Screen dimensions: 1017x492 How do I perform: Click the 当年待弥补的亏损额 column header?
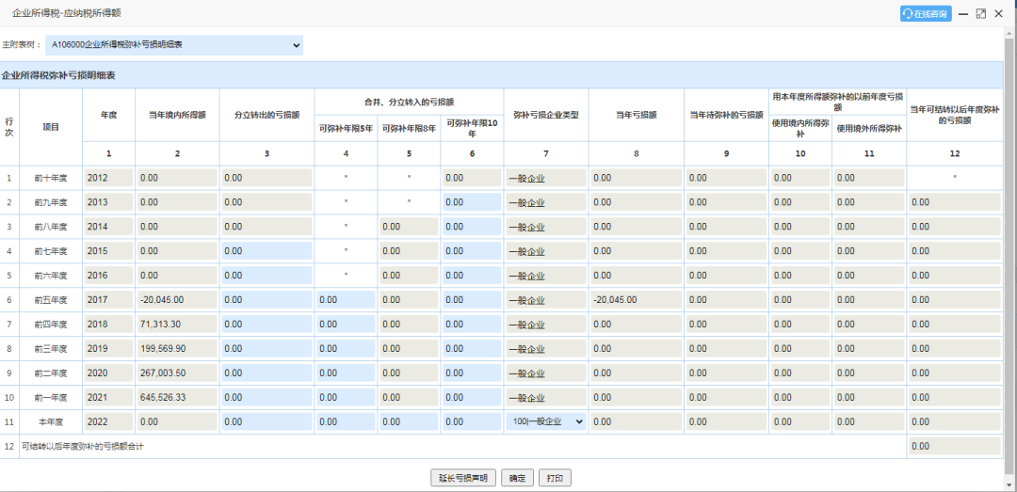click(x=726, y=116)
